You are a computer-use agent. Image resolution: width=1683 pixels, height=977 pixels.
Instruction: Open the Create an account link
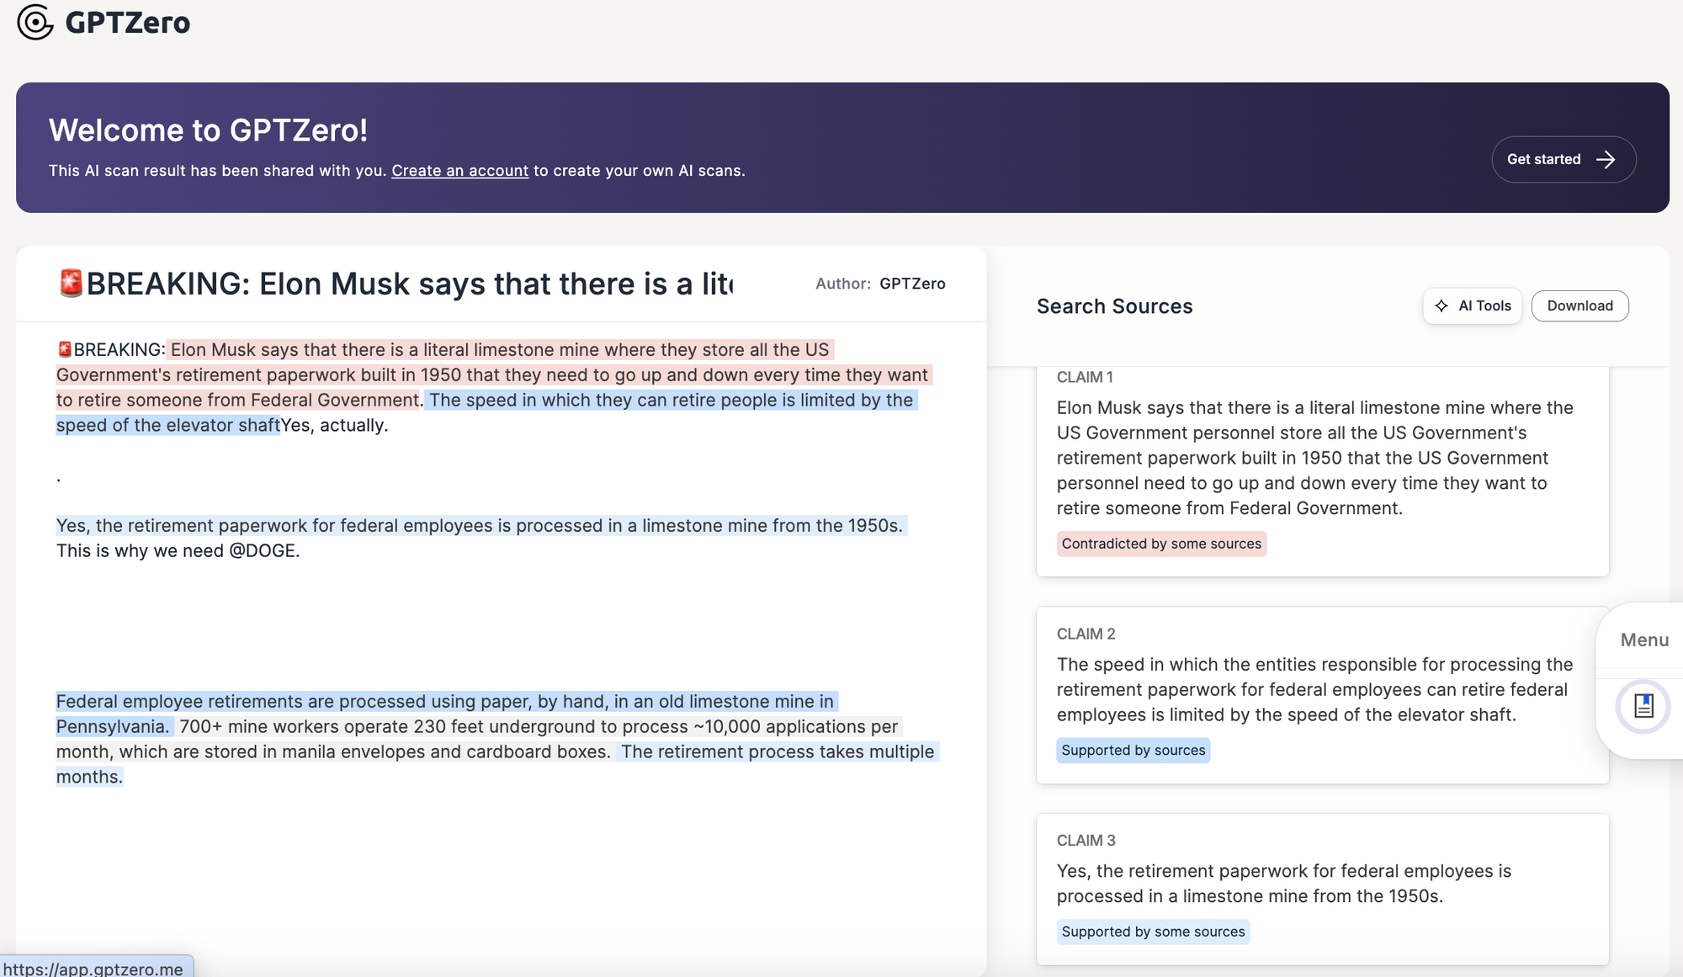click(459, 170)
